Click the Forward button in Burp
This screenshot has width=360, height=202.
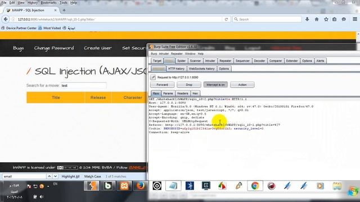click(x=163, y=85)
